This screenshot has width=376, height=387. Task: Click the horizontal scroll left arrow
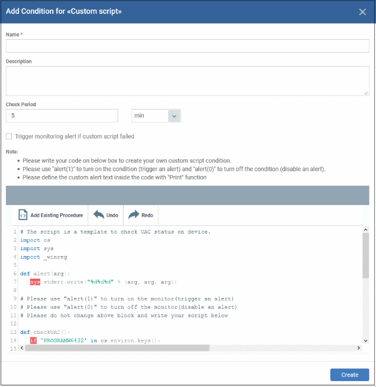click(x=21, y=348)
